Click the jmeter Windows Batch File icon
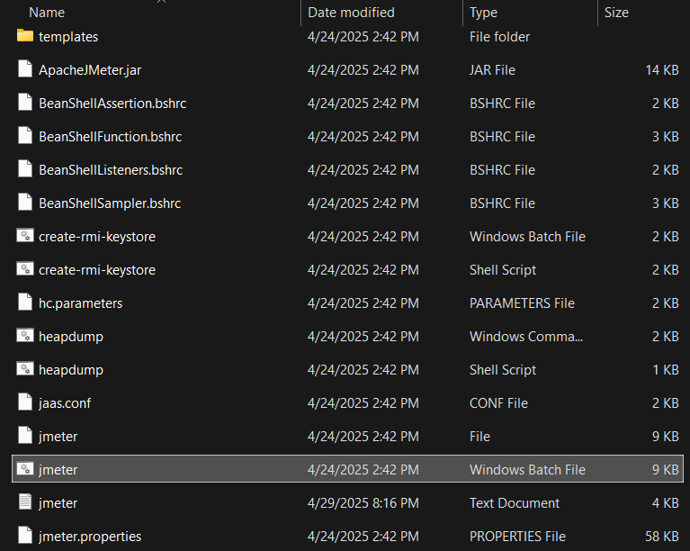This screenshot has height=551, width=690. 25,469
